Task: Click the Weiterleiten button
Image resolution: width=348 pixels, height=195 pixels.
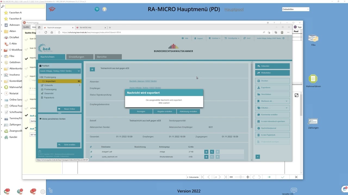Action: [x=272, y=73]
